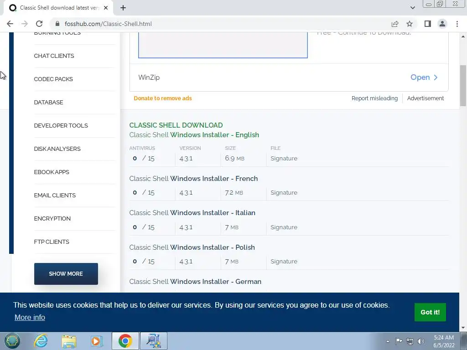The image size is (467, 350).
Task: Click scrollbar down arrow
Action: point(463,328)
